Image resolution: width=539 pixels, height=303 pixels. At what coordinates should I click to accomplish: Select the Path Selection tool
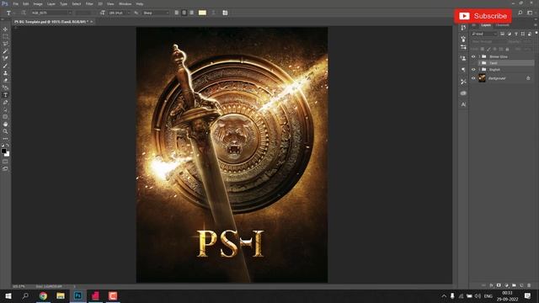click(x=5, y=110)
